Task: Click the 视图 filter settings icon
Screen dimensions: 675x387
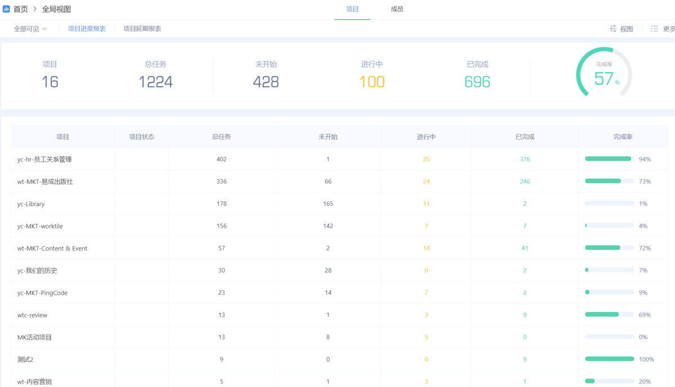Action: pyautogui.click(x=613, y=29)
